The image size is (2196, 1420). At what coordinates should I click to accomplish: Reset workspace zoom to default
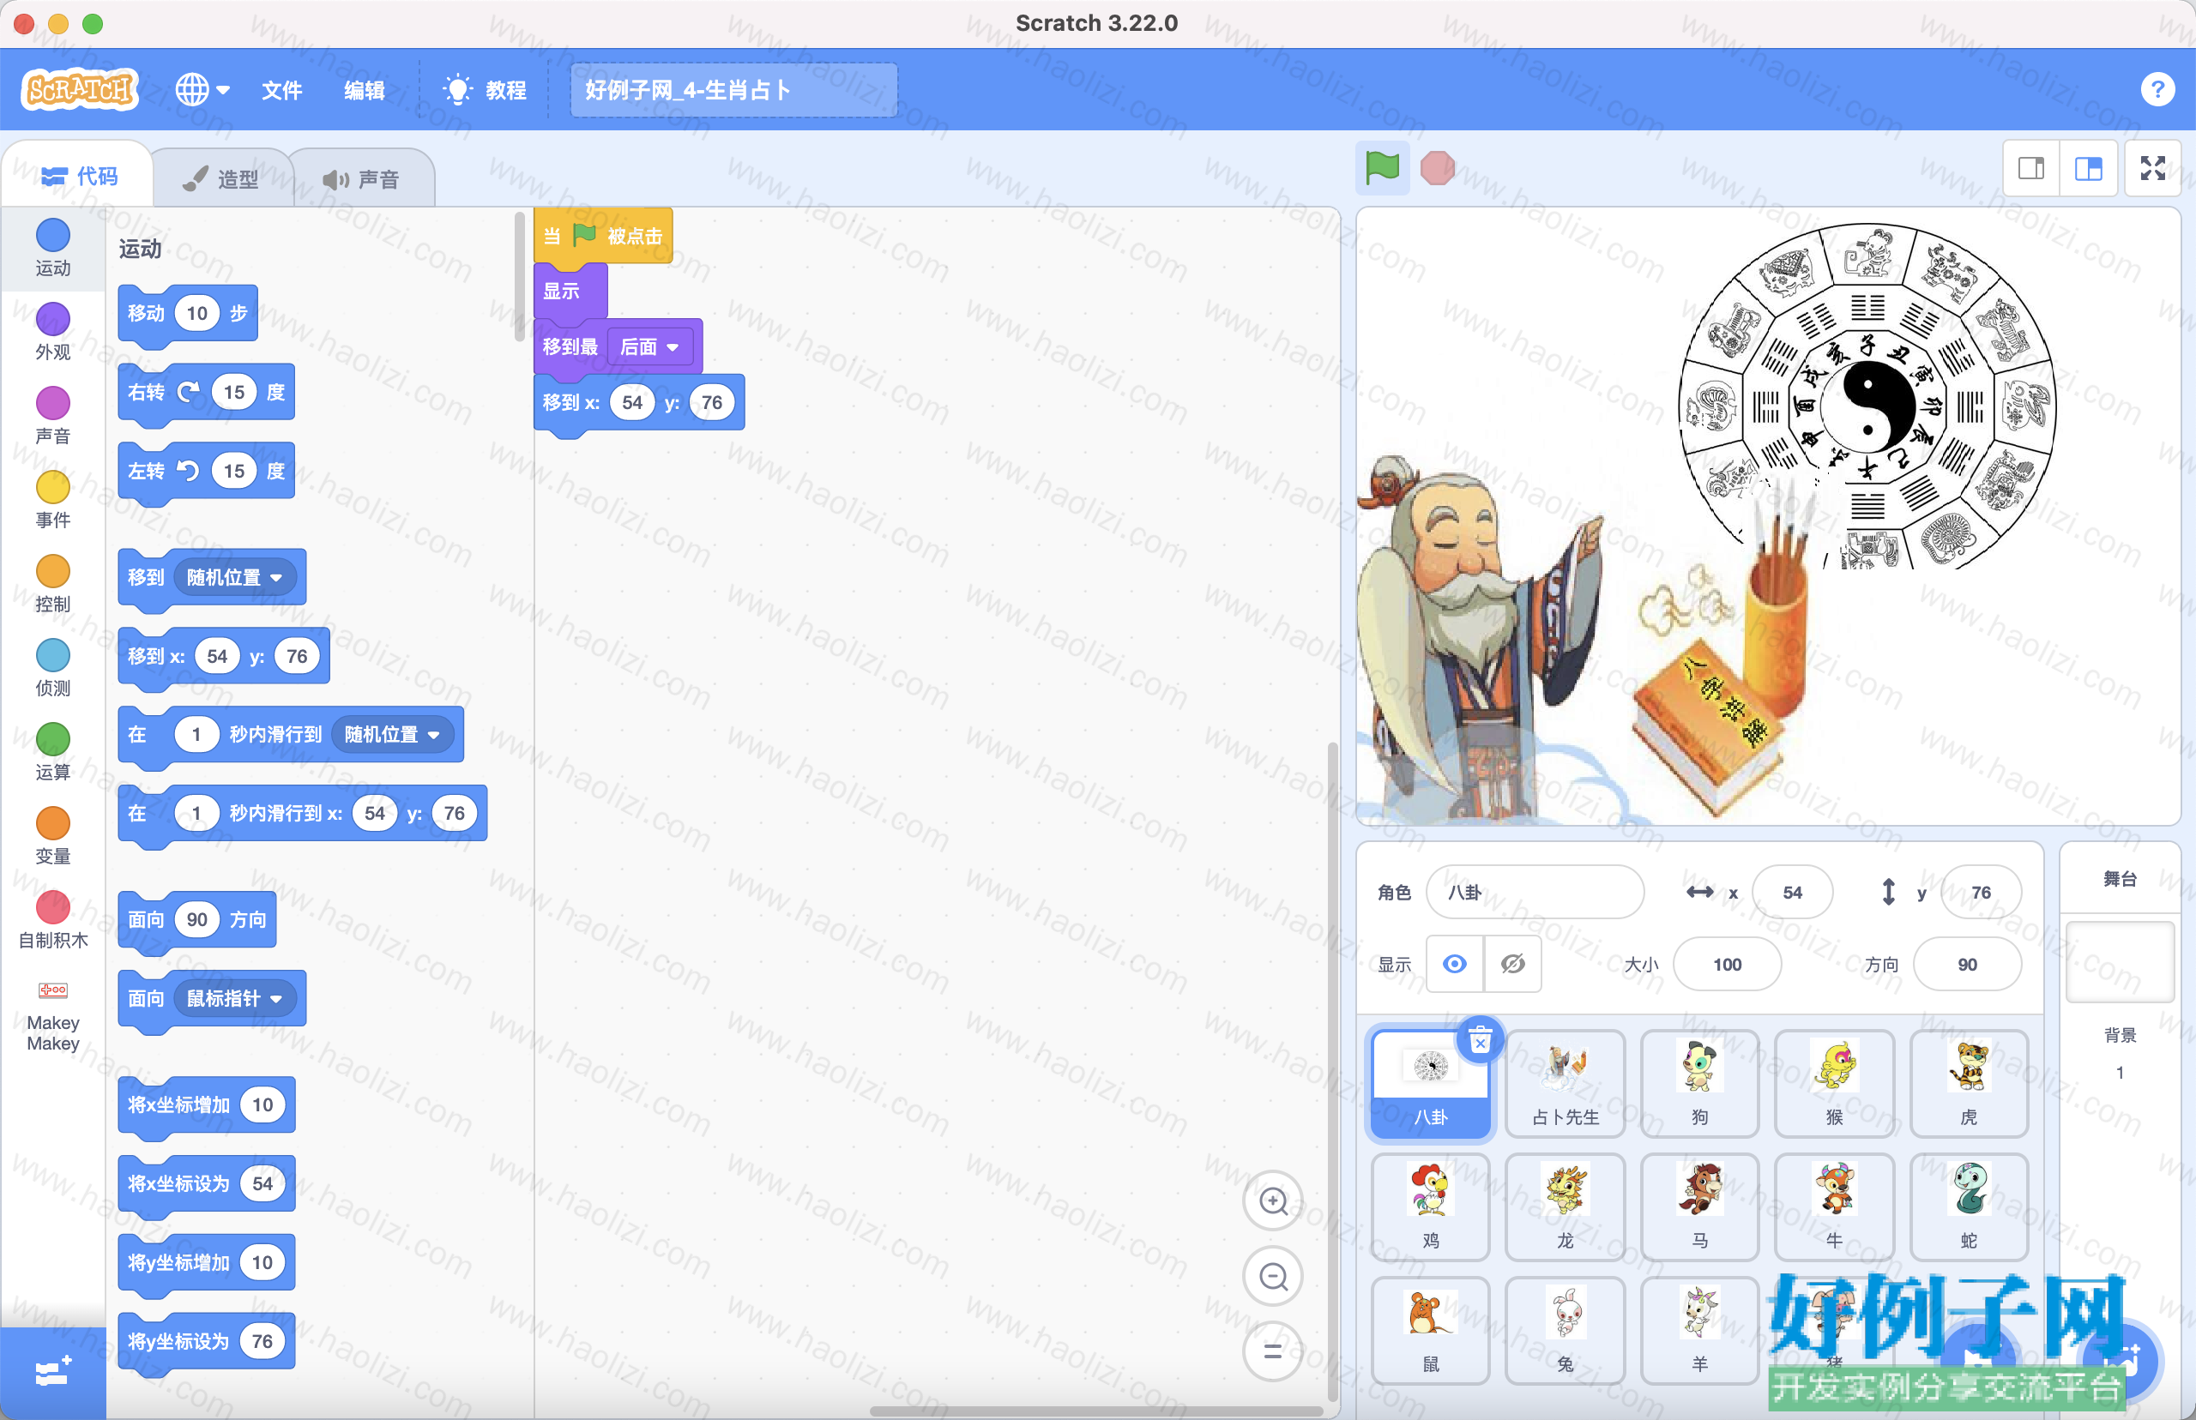click(1273, 1351)
